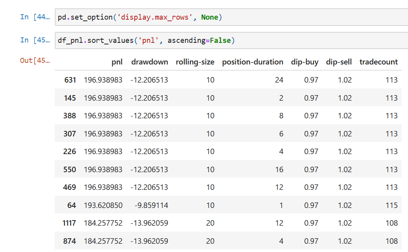Select the In [45 cell prompt
Screen dimensions: 408x252
pyautogui.click(x=35, y=40)
